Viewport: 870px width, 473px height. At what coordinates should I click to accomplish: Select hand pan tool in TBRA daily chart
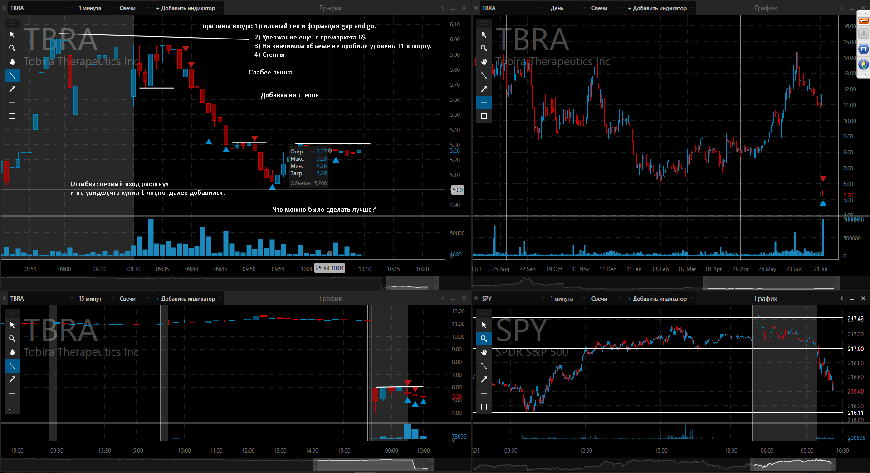coord(484,62)
